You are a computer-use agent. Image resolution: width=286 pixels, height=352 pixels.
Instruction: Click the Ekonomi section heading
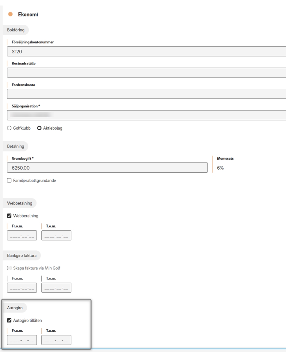tap(28, 14)
